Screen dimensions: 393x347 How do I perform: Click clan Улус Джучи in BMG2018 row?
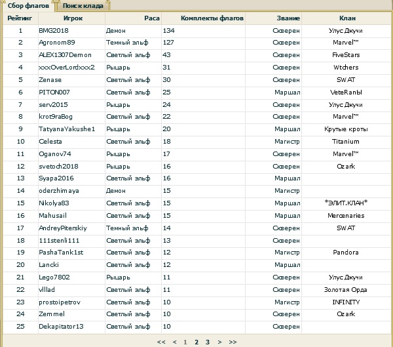click(346, 31)
